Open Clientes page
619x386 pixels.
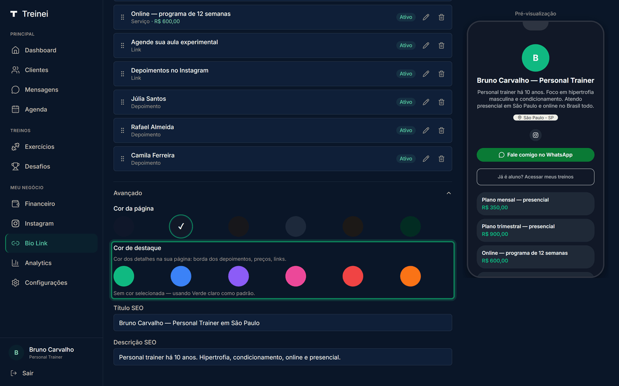coord(51,70)
